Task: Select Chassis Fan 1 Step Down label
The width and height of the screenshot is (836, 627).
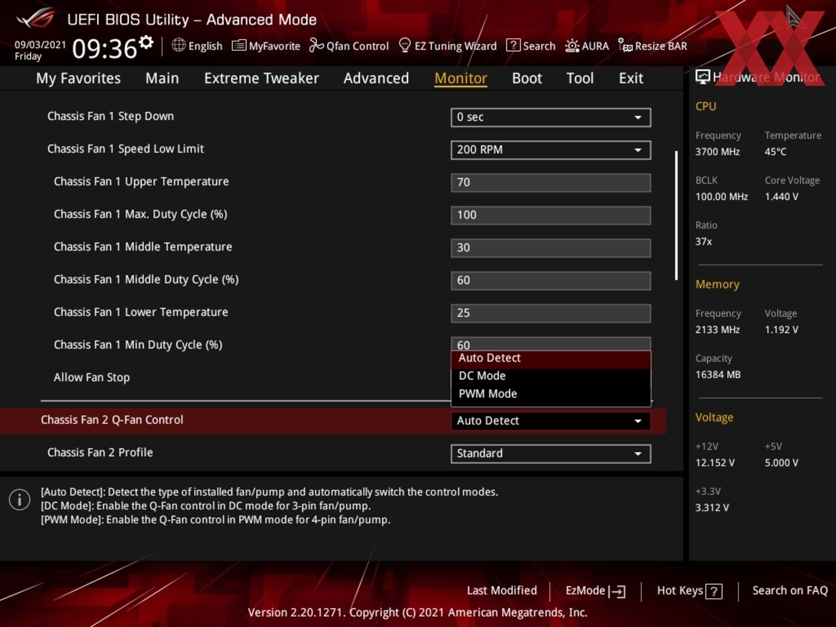Action: click(111, 116)
